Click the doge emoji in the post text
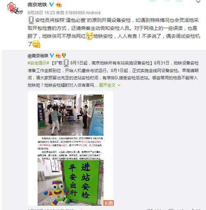The width and height of the screenshot is (206, 210). [90, 36]
